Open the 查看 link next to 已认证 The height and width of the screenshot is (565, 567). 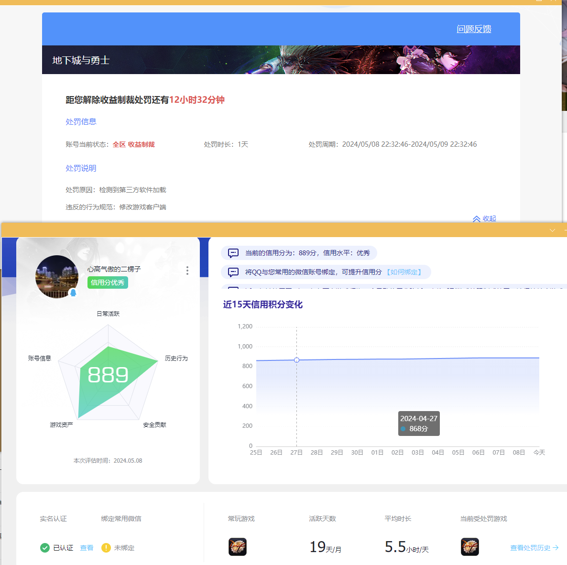coord(87,548)
